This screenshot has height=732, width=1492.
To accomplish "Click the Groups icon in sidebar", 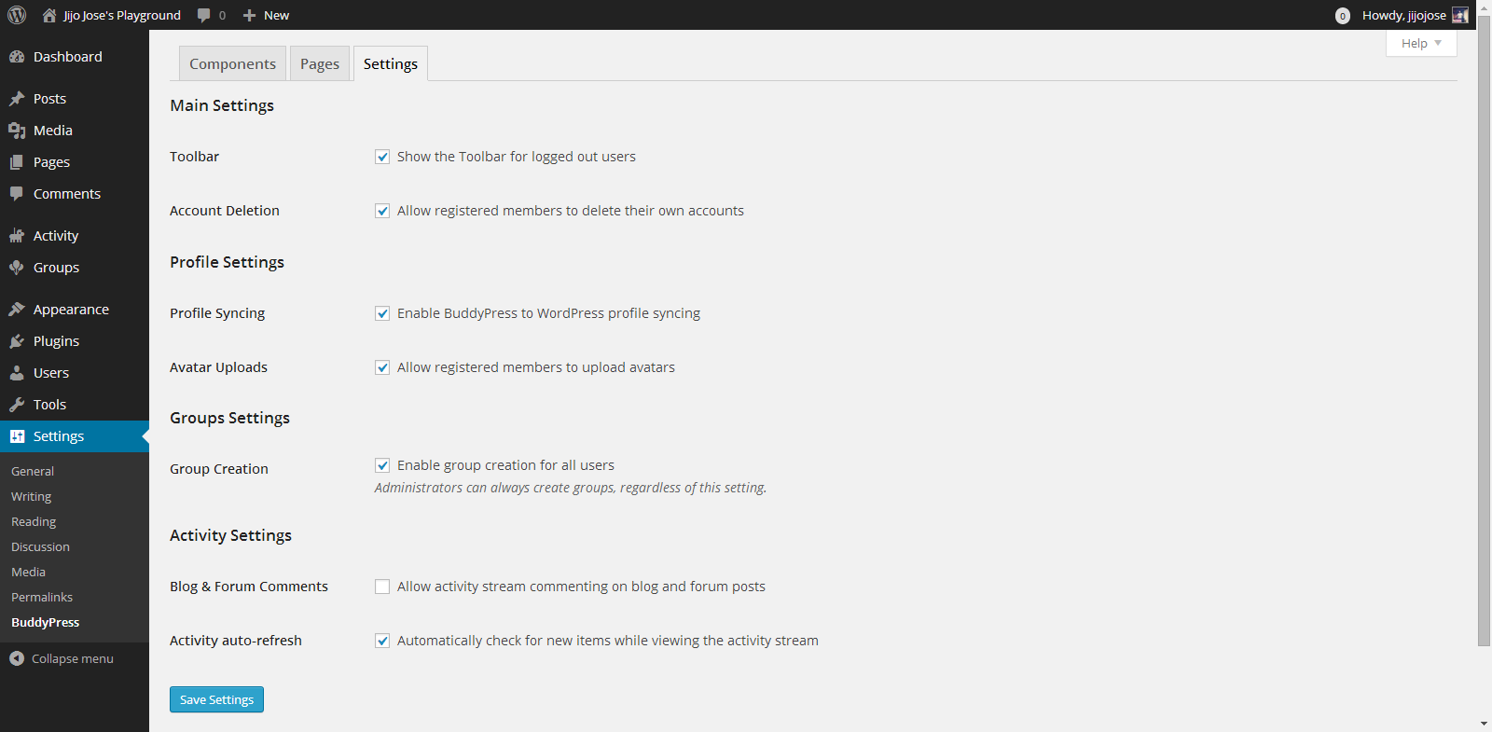I will [x=17, y=268].
